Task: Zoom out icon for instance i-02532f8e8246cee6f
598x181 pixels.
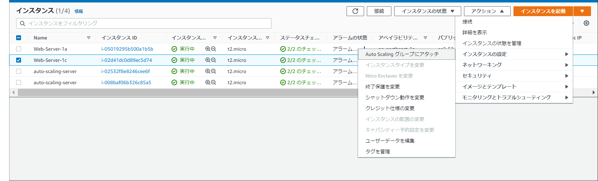Action: point(213,71)
